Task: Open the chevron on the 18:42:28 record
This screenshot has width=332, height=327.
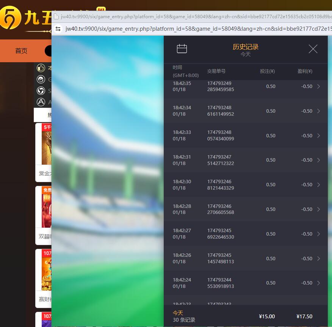Action: tap(318, 209)
